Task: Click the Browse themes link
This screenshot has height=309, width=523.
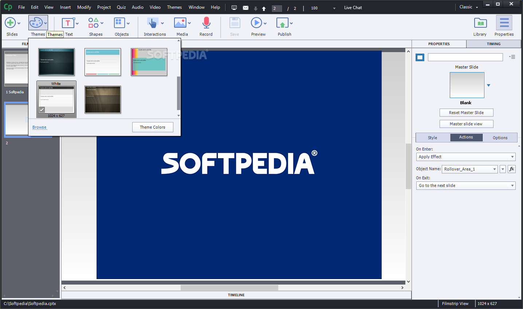Action: (x=39, y=127)
